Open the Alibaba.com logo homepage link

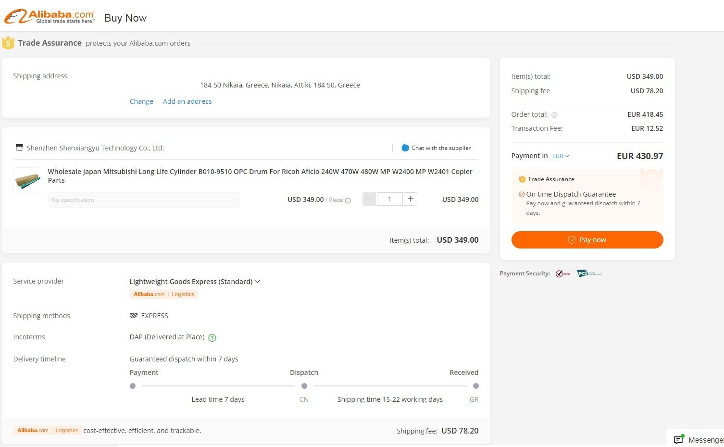50,17
